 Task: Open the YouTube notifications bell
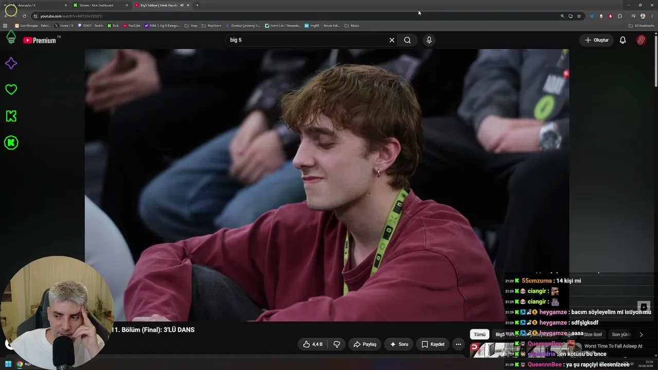tap(623, 40)
